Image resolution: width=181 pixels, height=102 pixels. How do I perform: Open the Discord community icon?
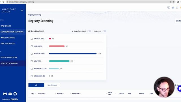(10, 94)
